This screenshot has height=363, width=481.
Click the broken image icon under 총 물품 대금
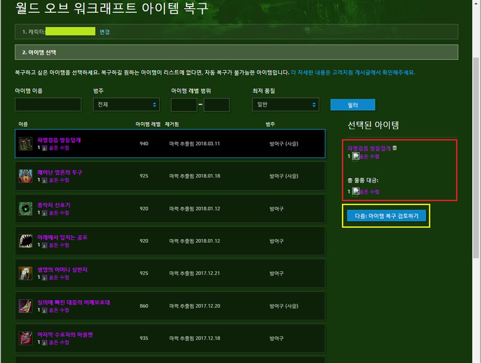coord(356,192)
